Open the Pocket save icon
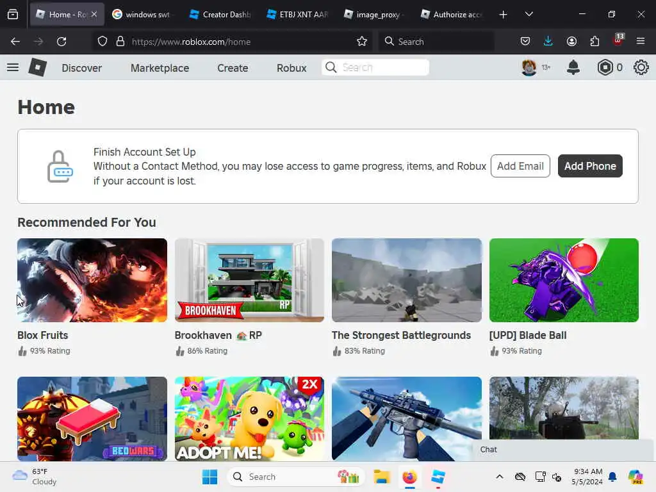Image resolution: width=656 pixels, height=492 pixels. [x=525, y=41]
